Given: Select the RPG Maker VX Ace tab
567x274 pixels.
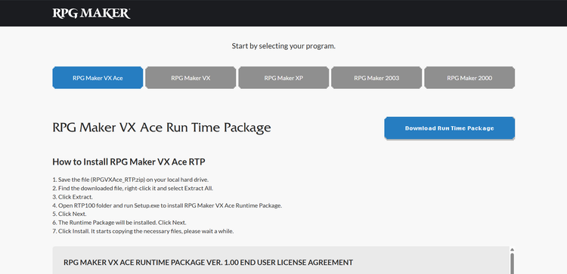Looking at the screenshot, I should pyautogui.click(x=98, y=78).
